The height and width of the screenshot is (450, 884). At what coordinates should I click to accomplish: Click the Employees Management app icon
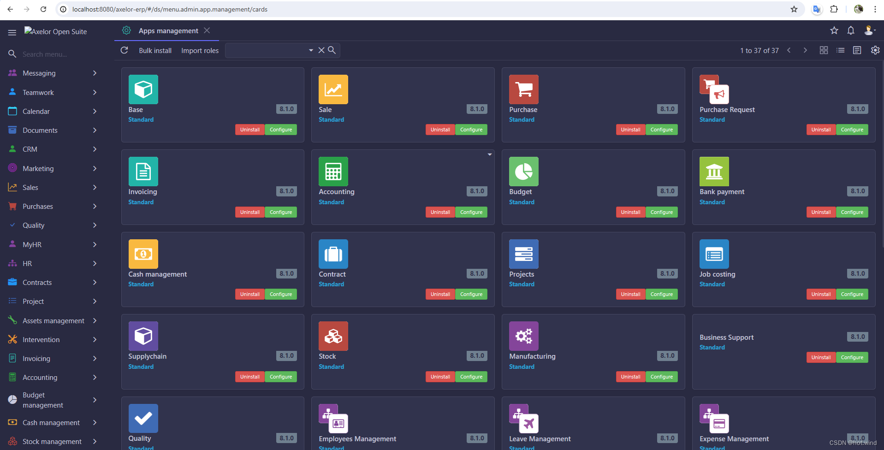(x=333, y=419)
